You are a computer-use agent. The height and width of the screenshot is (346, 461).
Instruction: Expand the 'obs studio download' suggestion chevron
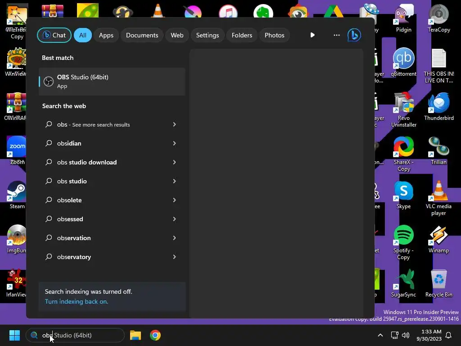click(x=174, y=162)
